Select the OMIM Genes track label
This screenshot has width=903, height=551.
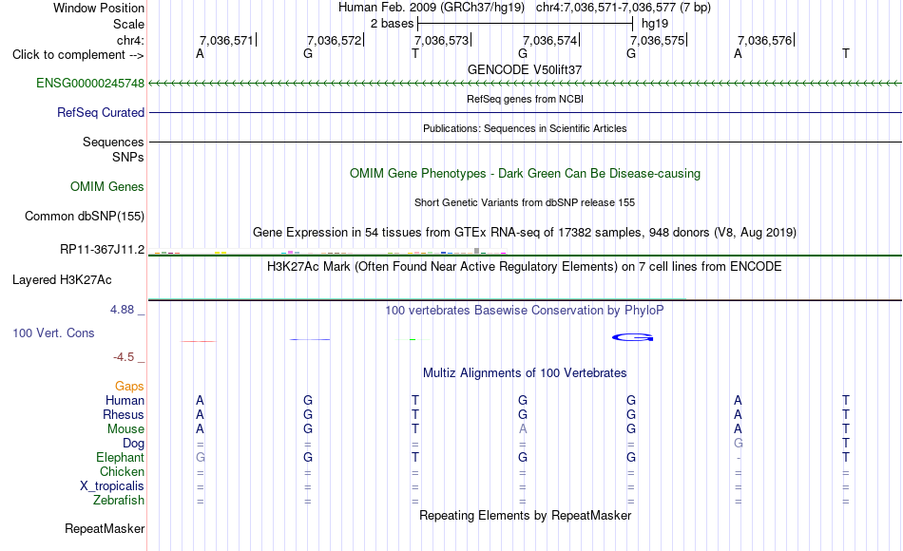tap(107, 186)
